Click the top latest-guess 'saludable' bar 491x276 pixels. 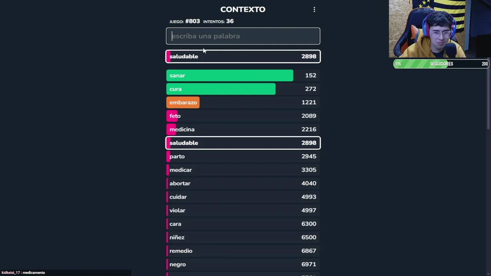point(243,56)
